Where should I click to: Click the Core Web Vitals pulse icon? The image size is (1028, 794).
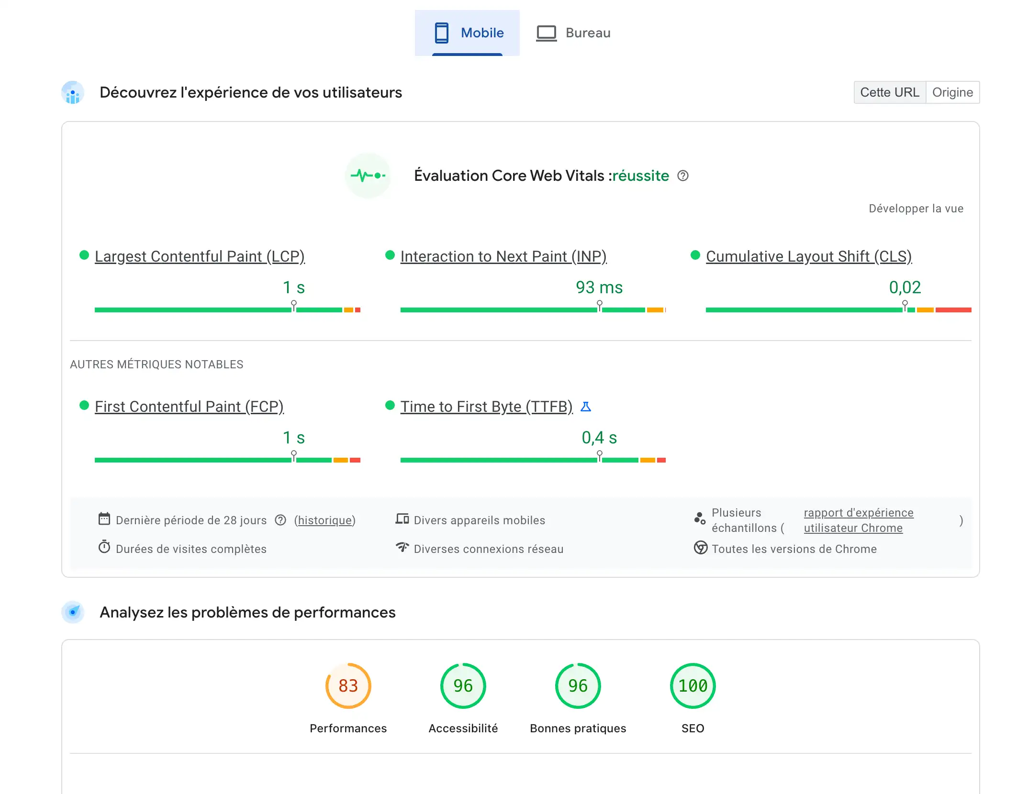(368, 176)
